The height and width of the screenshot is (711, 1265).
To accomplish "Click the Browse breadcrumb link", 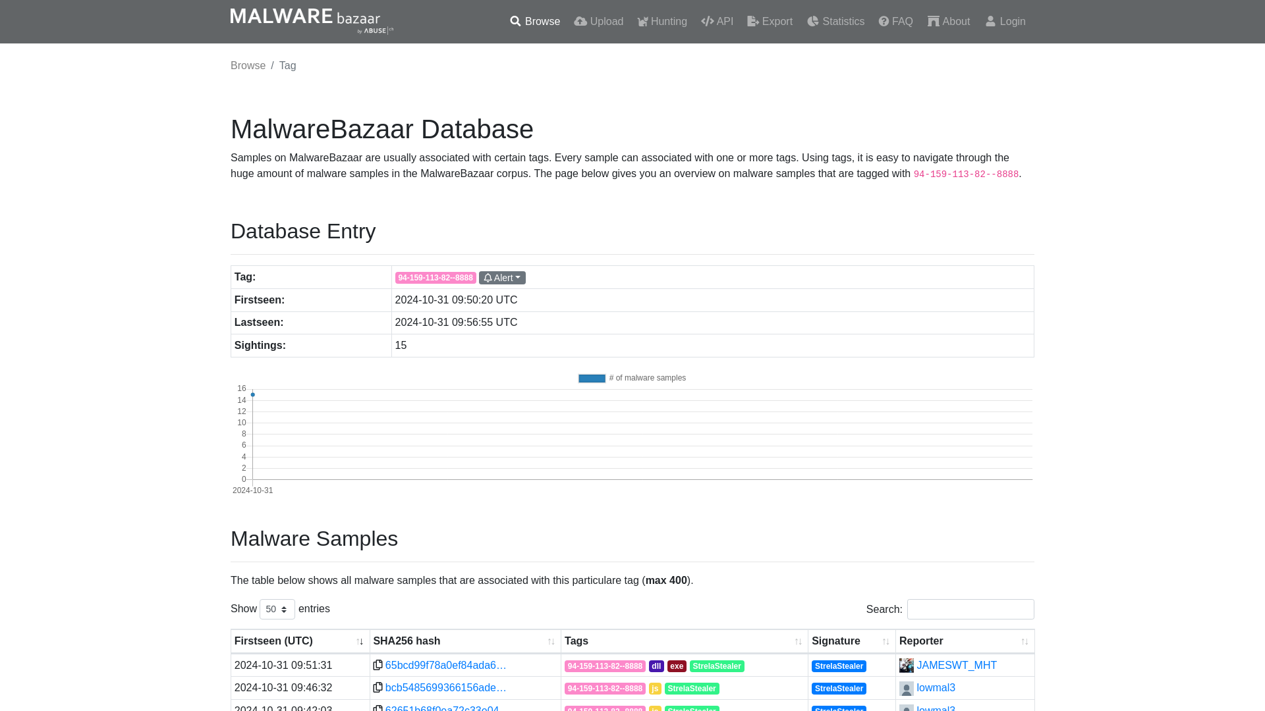I will pyautogui.click(x=248, y=66).
